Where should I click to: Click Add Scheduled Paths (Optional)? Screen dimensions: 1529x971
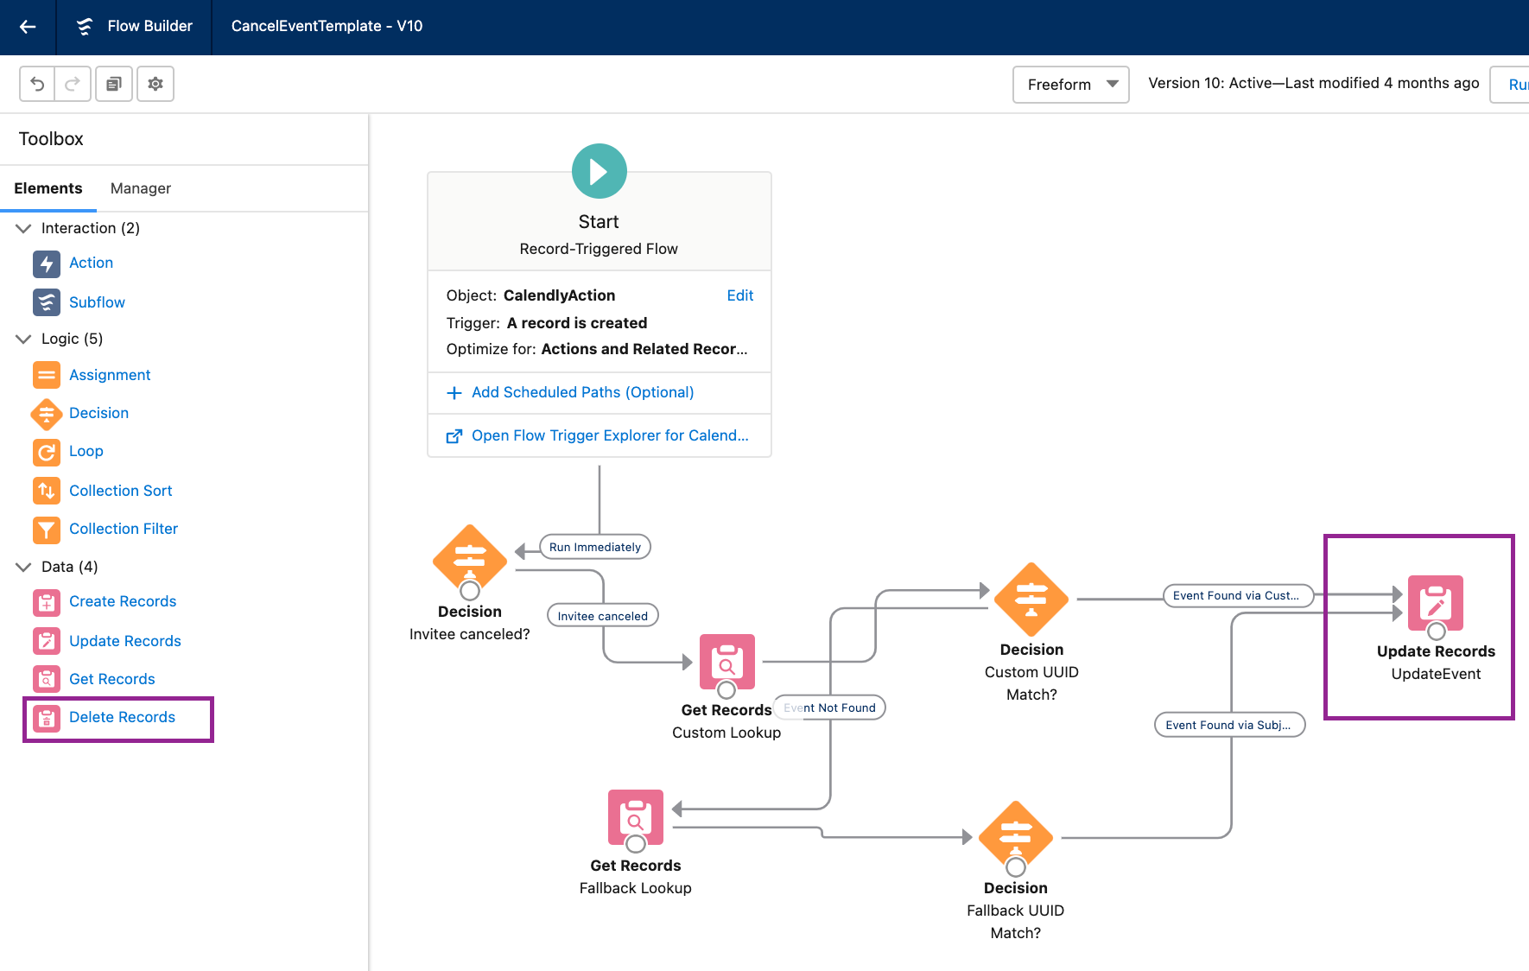click(582, 392)
